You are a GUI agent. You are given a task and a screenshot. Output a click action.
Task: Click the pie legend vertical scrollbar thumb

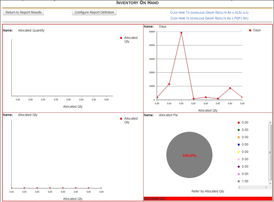[x=270, y=152]
